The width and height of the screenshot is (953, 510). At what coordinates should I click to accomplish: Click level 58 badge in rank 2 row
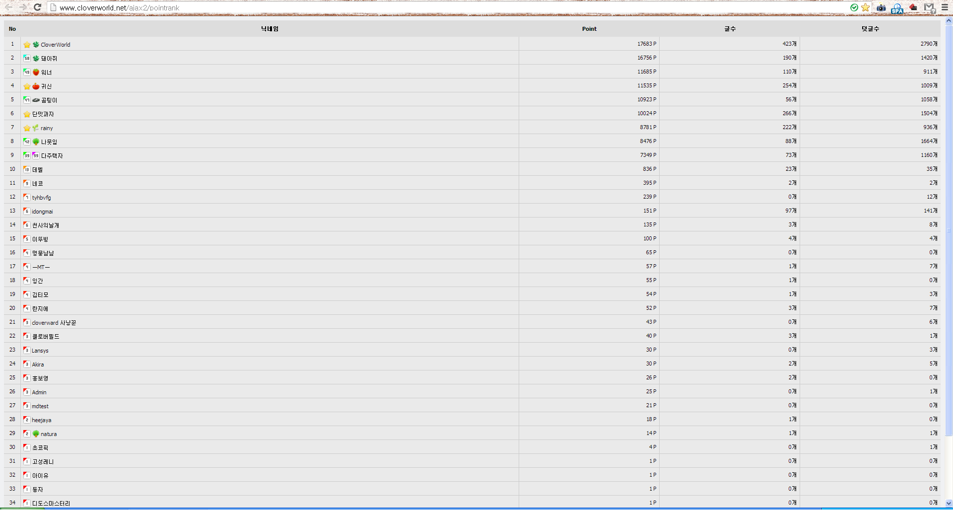[27, 58]
